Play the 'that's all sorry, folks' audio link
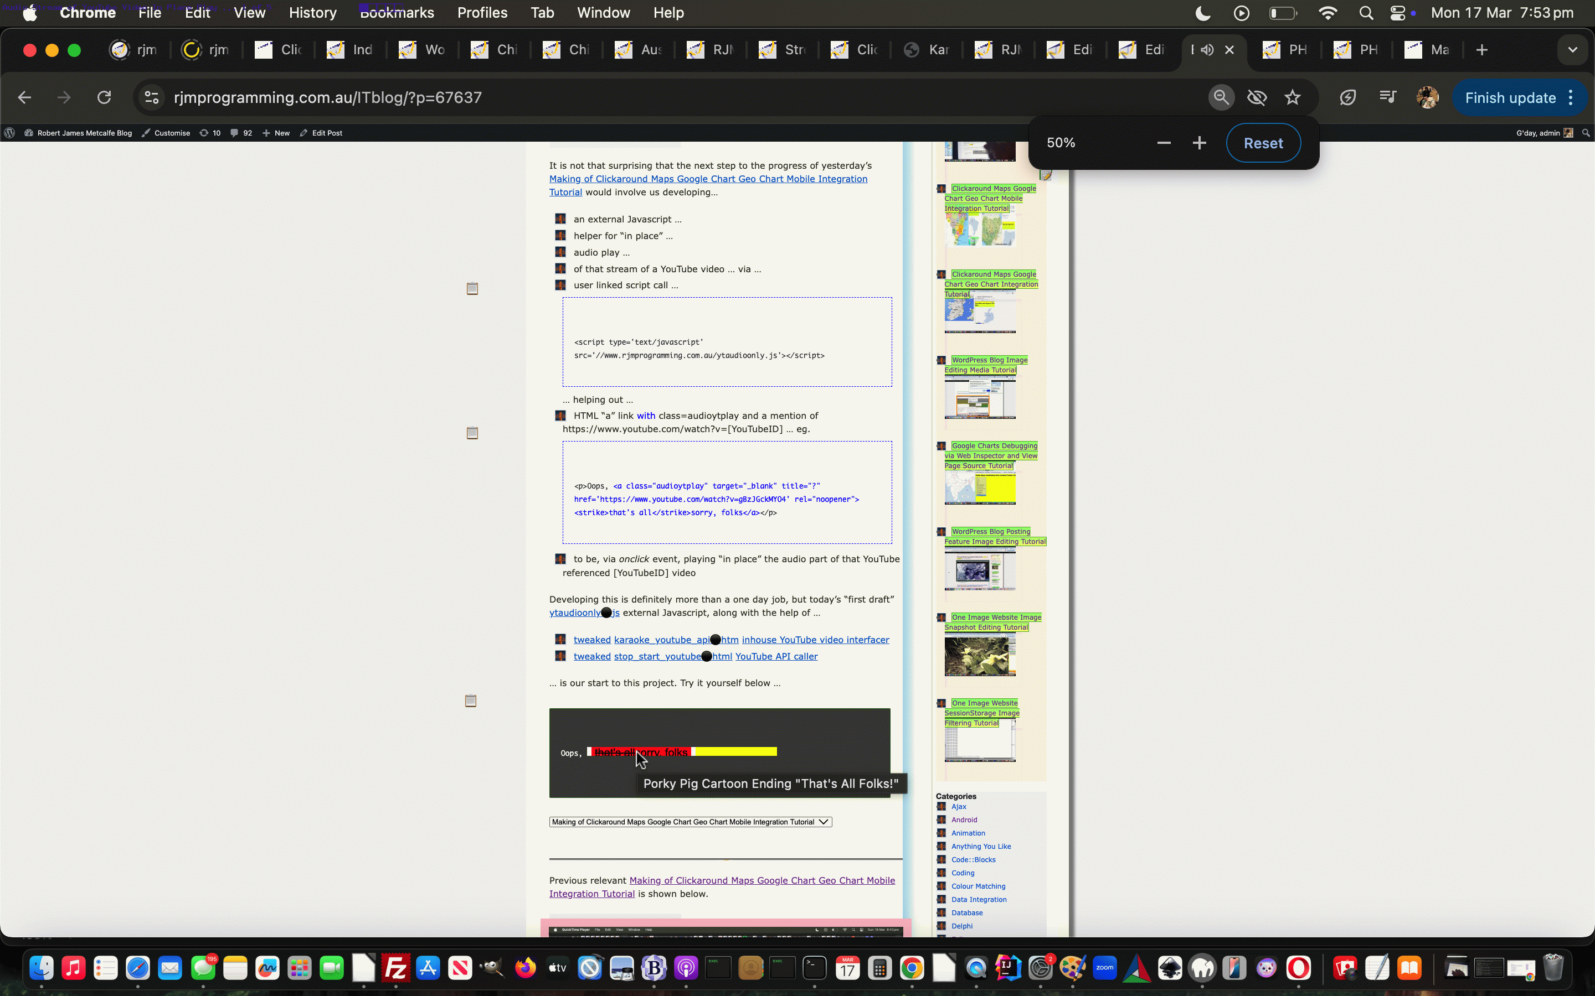Screen dimensions: 1595x996 coord(640,753)
